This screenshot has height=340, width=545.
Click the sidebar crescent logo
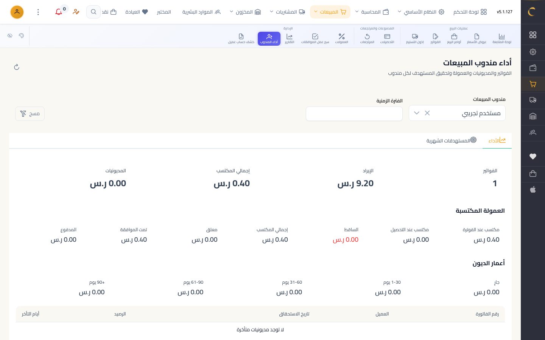[x=533, y=12]
